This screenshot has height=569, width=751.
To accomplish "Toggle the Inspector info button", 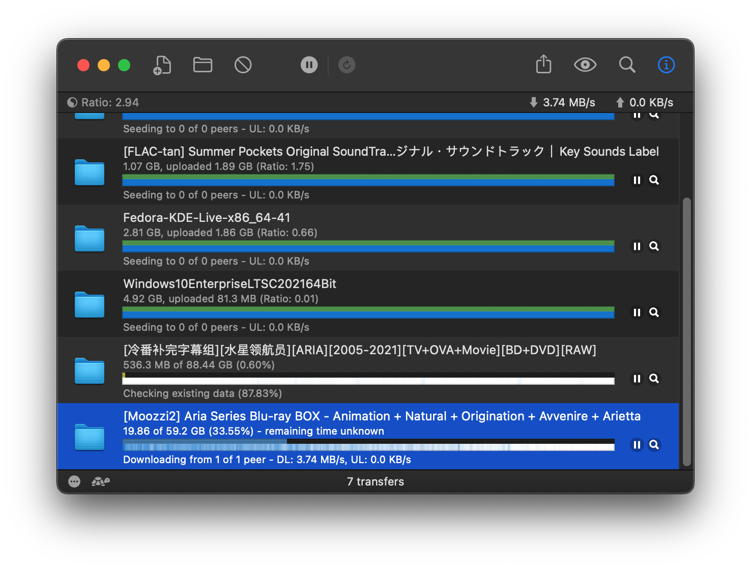I will [x=666, y=65].
